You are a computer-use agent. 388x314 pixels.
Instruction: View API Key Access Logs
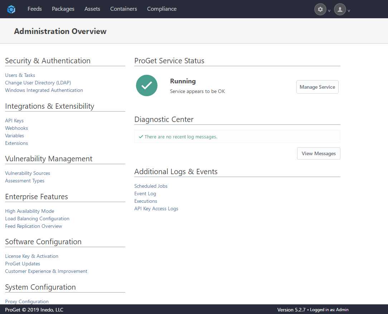(x=156, y=208)
